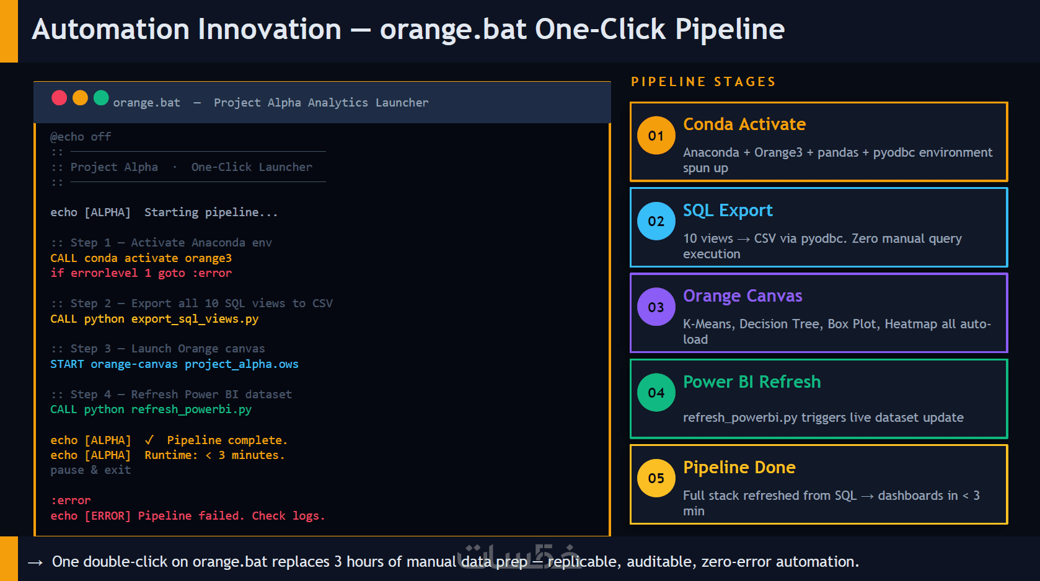This screenshot has height=581, width=1040.
Task: Click the "PIPELINE STAGES" heading
Action: click(x=703, y=82)
